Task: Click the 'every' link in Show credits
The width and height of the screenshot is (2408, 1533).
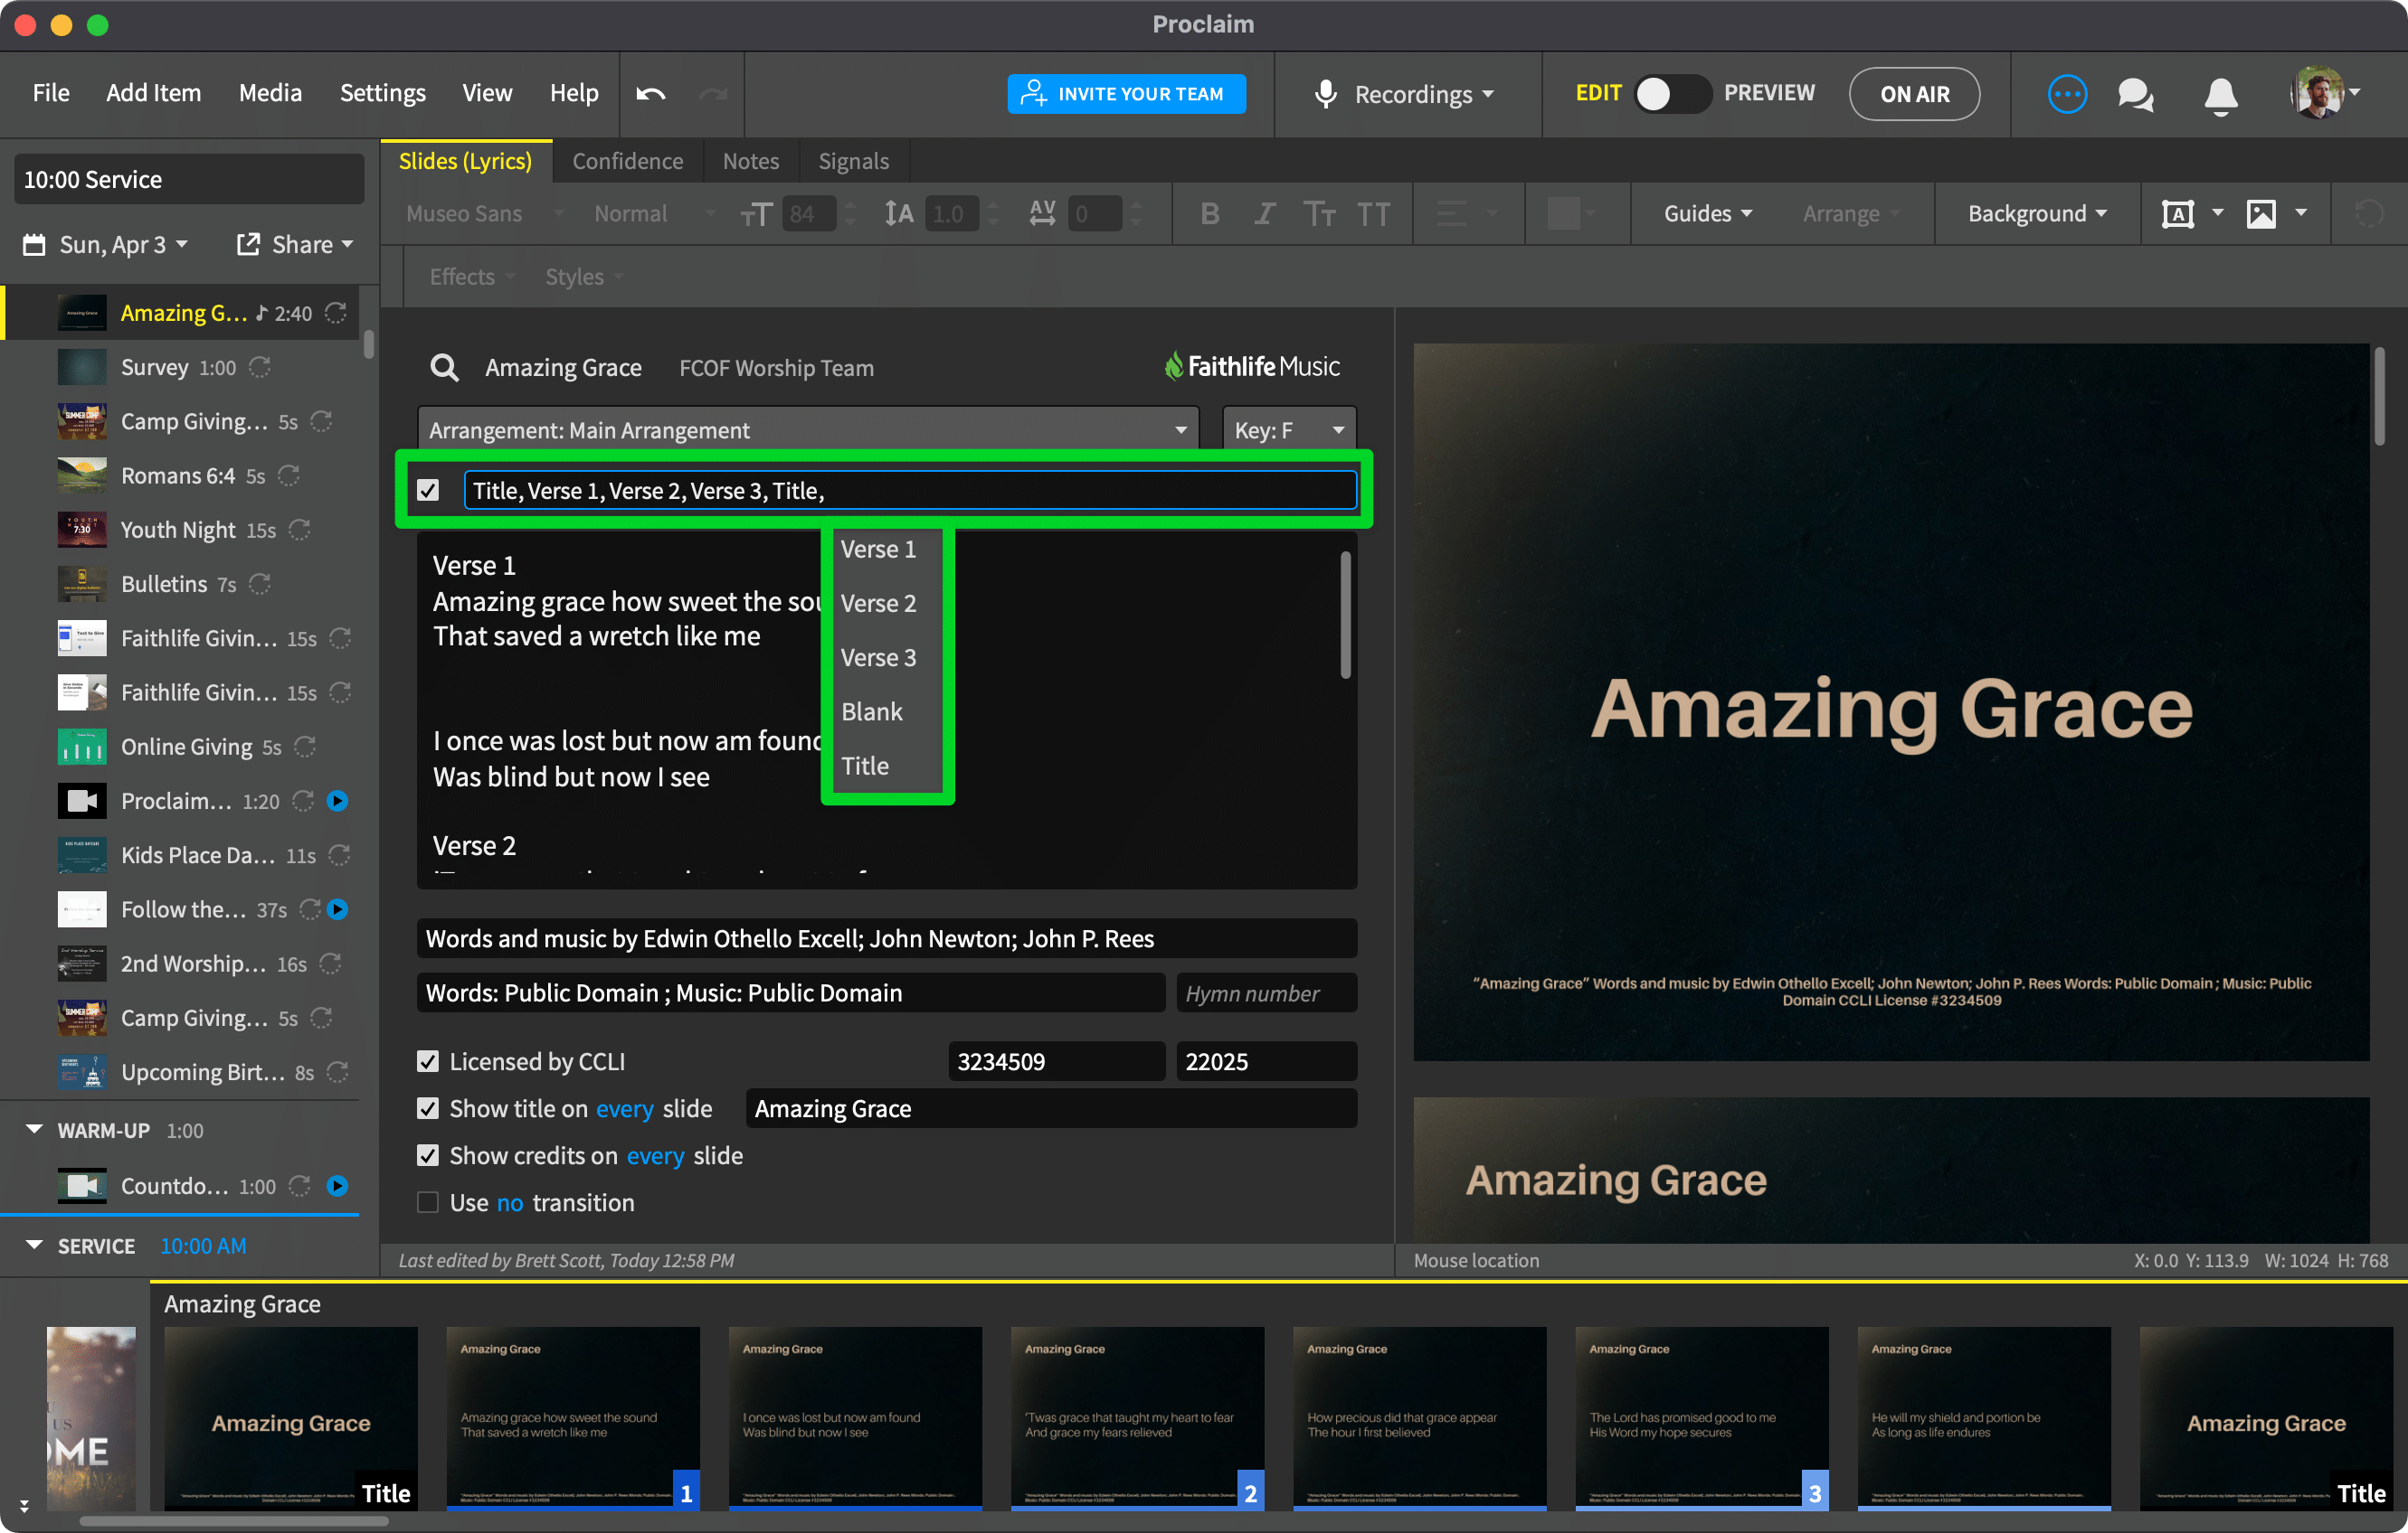Action: pyautogui.click(x=655, y=1155)
